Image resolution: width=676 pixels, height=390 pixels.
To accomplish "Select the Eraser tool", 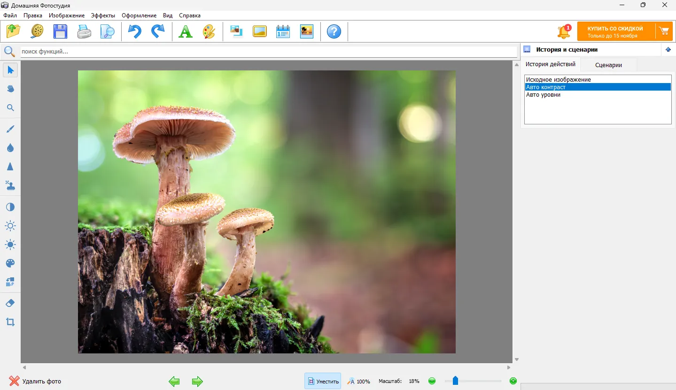I will click(x=10, y=303).
